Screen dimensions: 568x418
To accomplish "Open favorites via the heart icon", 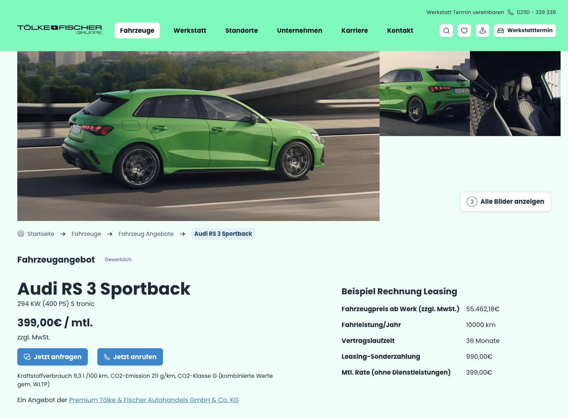I will [x=464, y=31].
